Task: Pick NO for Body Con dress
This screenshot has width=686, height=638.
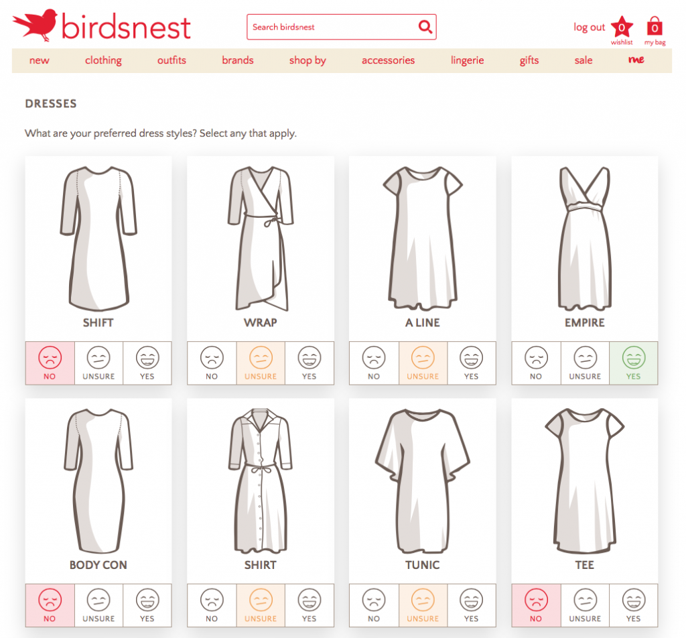Action: [50, 606]
